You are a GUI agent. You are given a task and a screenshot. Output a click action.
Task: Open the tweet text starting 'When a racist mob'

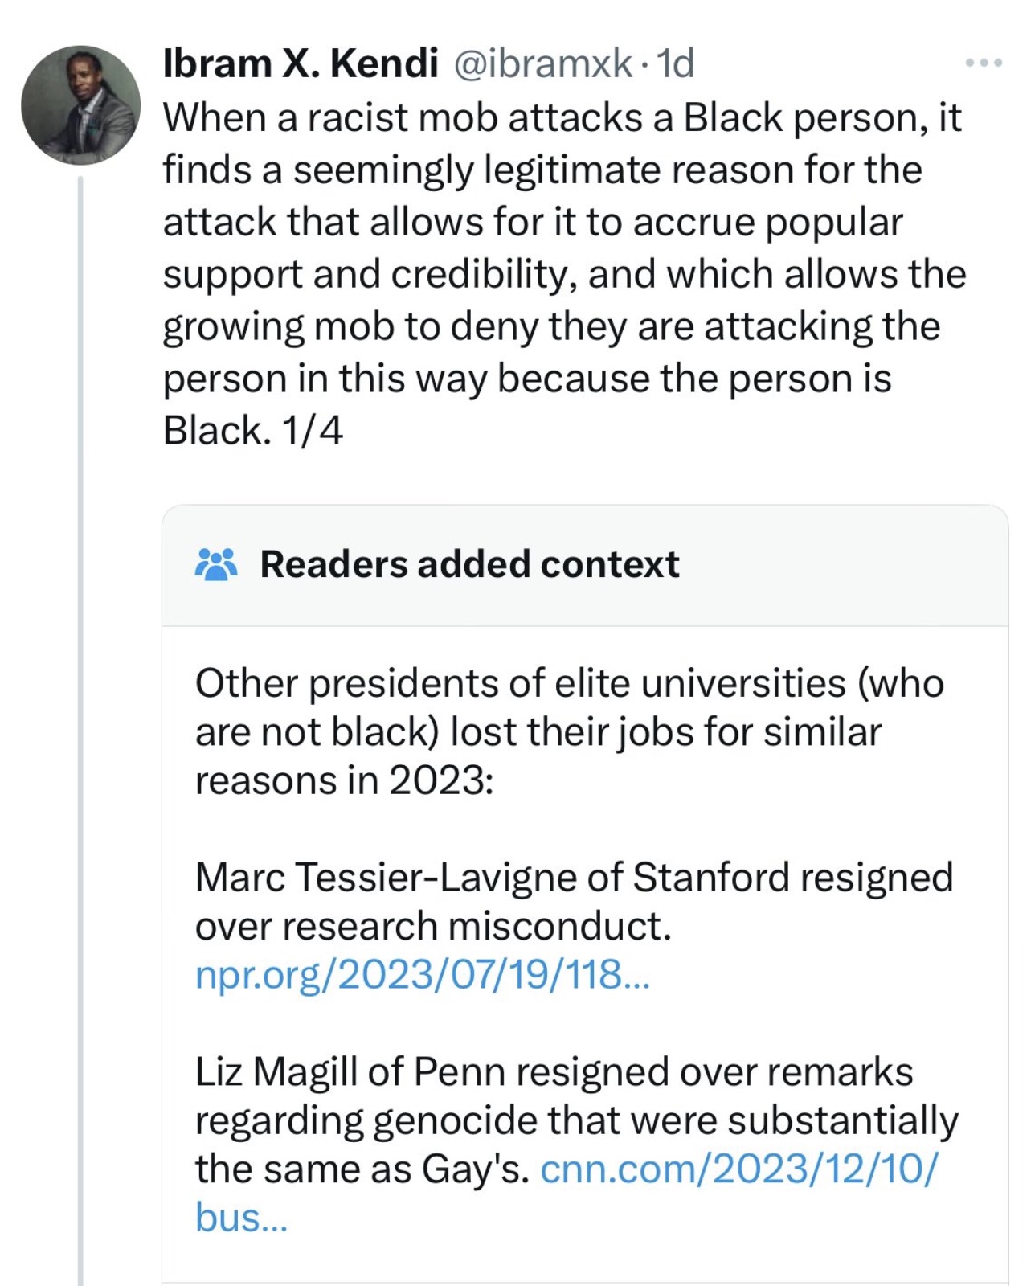pyautogui.click(x=564, y=273)
